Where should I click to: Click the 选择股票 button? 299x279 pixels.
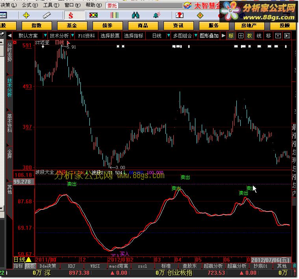110,35
